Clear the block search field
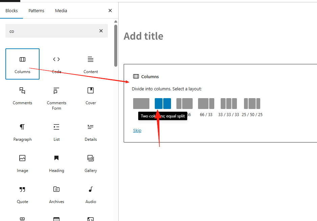Viewport: 317px width, 221px height. tap(101, 31)
